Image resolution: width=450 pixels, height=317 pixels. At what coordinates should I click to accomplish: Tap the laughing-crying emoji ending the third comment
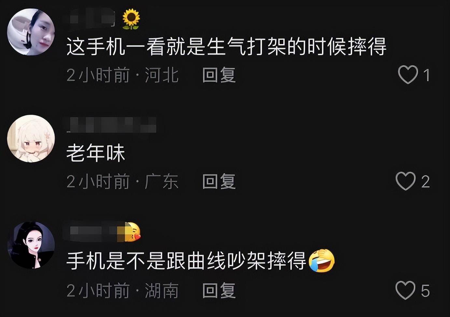point(322,261)
